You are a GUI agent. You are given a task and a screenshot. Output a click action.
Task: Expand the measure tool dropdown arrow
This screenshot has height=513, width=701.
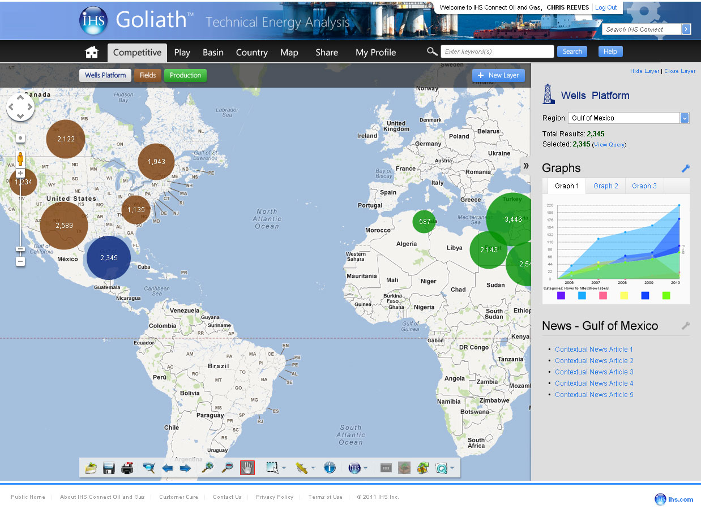(x=313, y=468)
